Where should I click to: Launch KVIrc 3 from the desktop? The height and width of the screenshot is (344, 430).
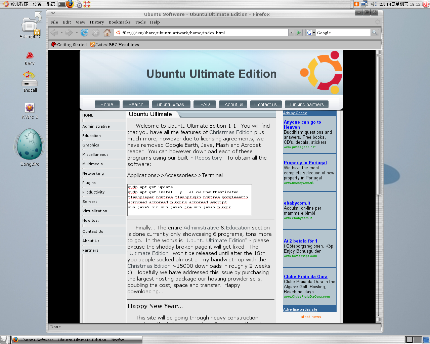(30, 111)
